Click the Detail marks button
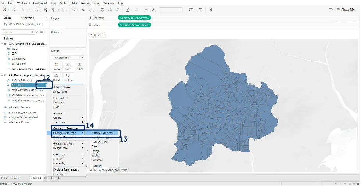The width and height of the screenshot is (361, 186). coord(56,77)
